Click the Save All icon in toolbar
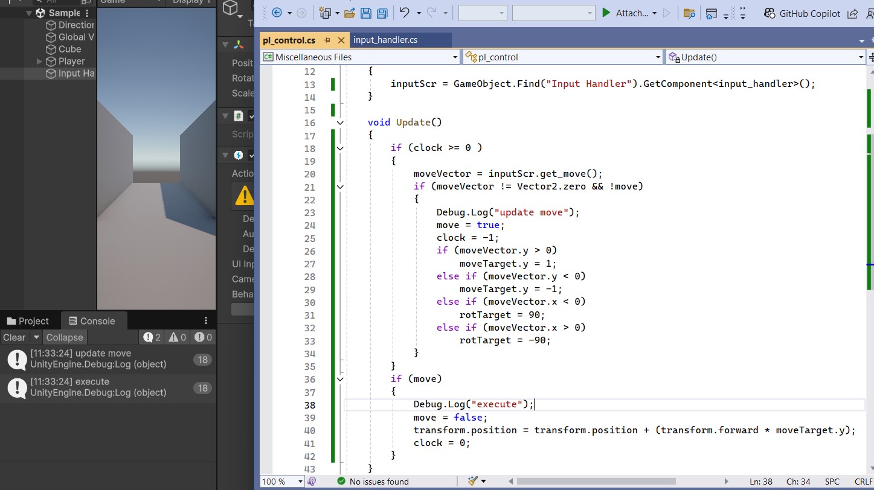 click(x=382, y=13)
